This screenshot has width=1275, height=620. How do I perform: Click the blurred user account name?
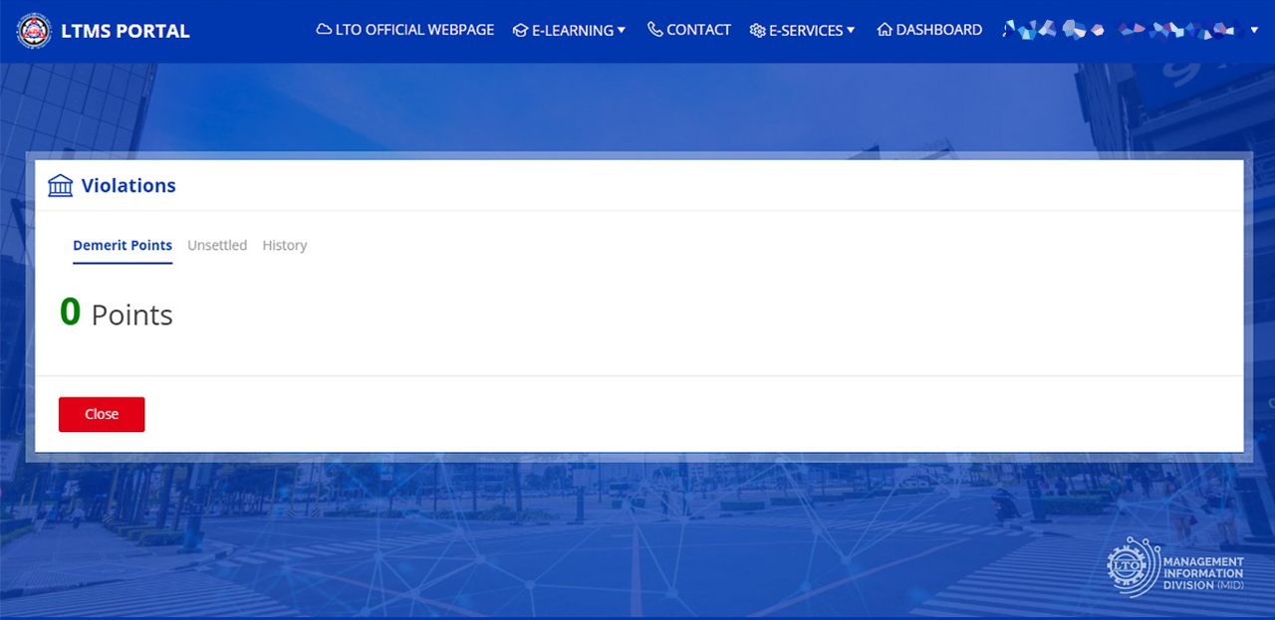tap(1119, 30)
